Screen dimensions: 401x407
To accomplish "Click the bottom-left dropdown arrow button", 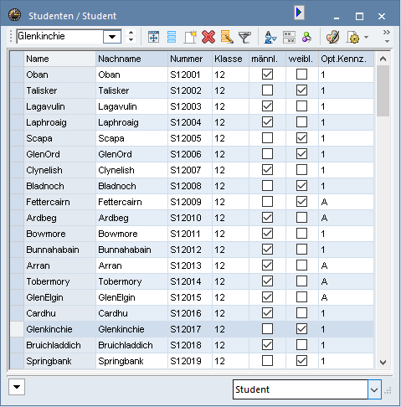I will coord(17,387).
